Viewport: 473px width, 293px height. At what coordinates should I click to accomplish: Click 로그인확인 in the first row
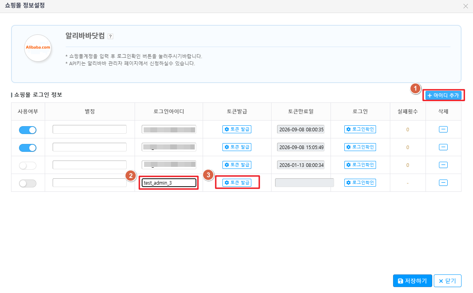tap(360, 129)
